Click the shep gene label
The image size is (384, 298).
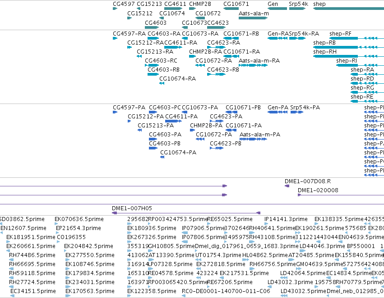click(319, 4)
